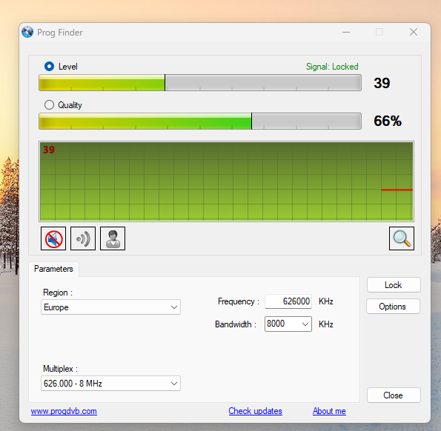441x431 pixels.
Task: Open the Bandwidth 8000 dropdown
Action: click(x=288, y=324)
